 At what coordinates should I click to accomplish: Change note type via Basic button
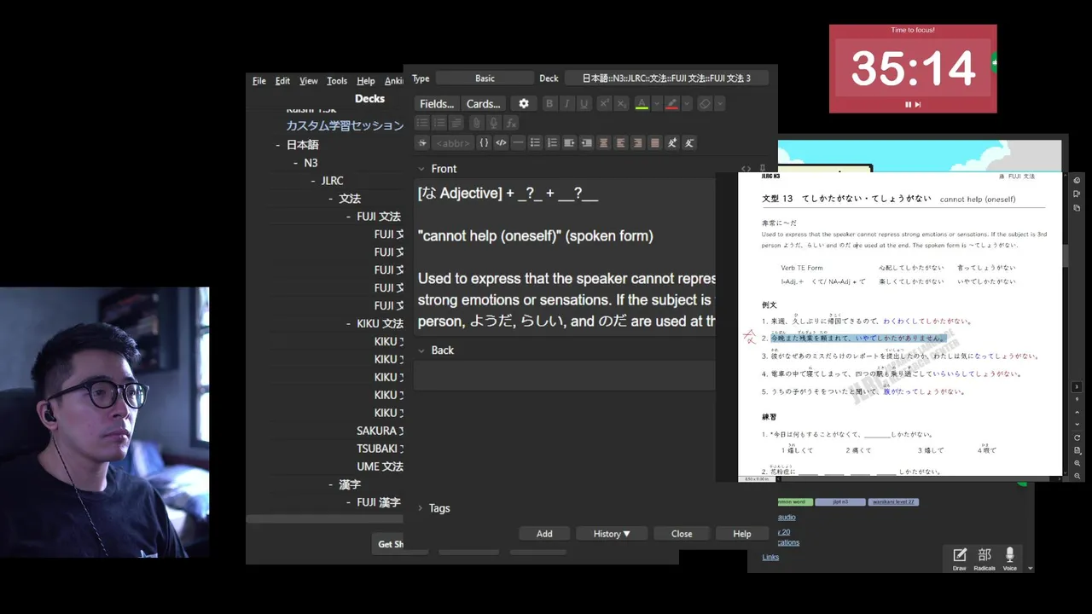point(485,78)
